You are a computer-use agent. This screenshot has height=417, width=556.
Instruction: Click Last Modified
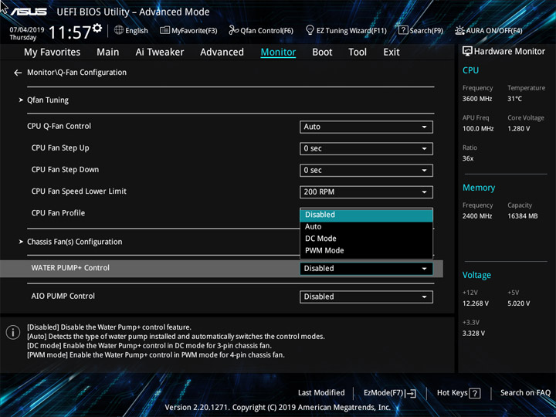click(x=321, y=393)
